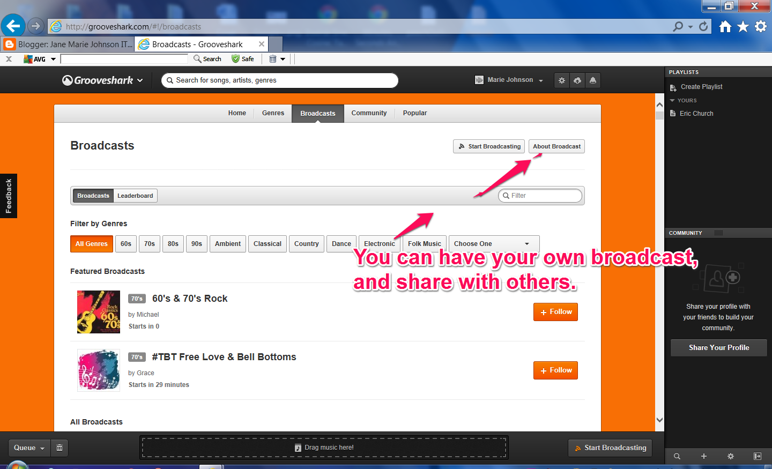Select the All Genres filter
This screenshot has height=469, width=772.
click(x=92, y=244)
